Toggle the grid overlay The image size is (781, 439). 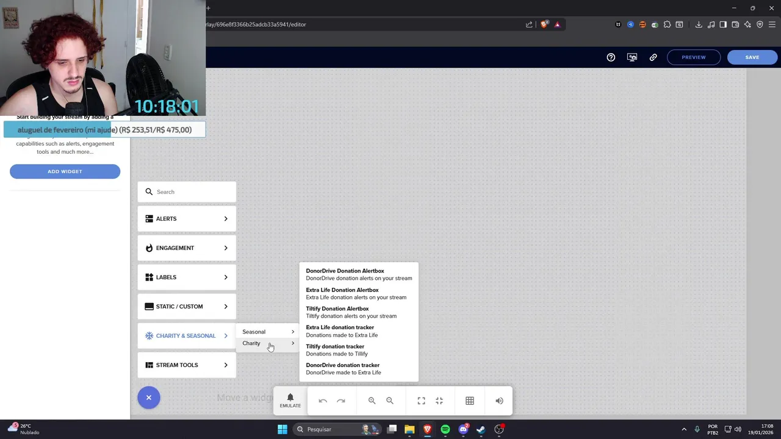pos(470,401)
